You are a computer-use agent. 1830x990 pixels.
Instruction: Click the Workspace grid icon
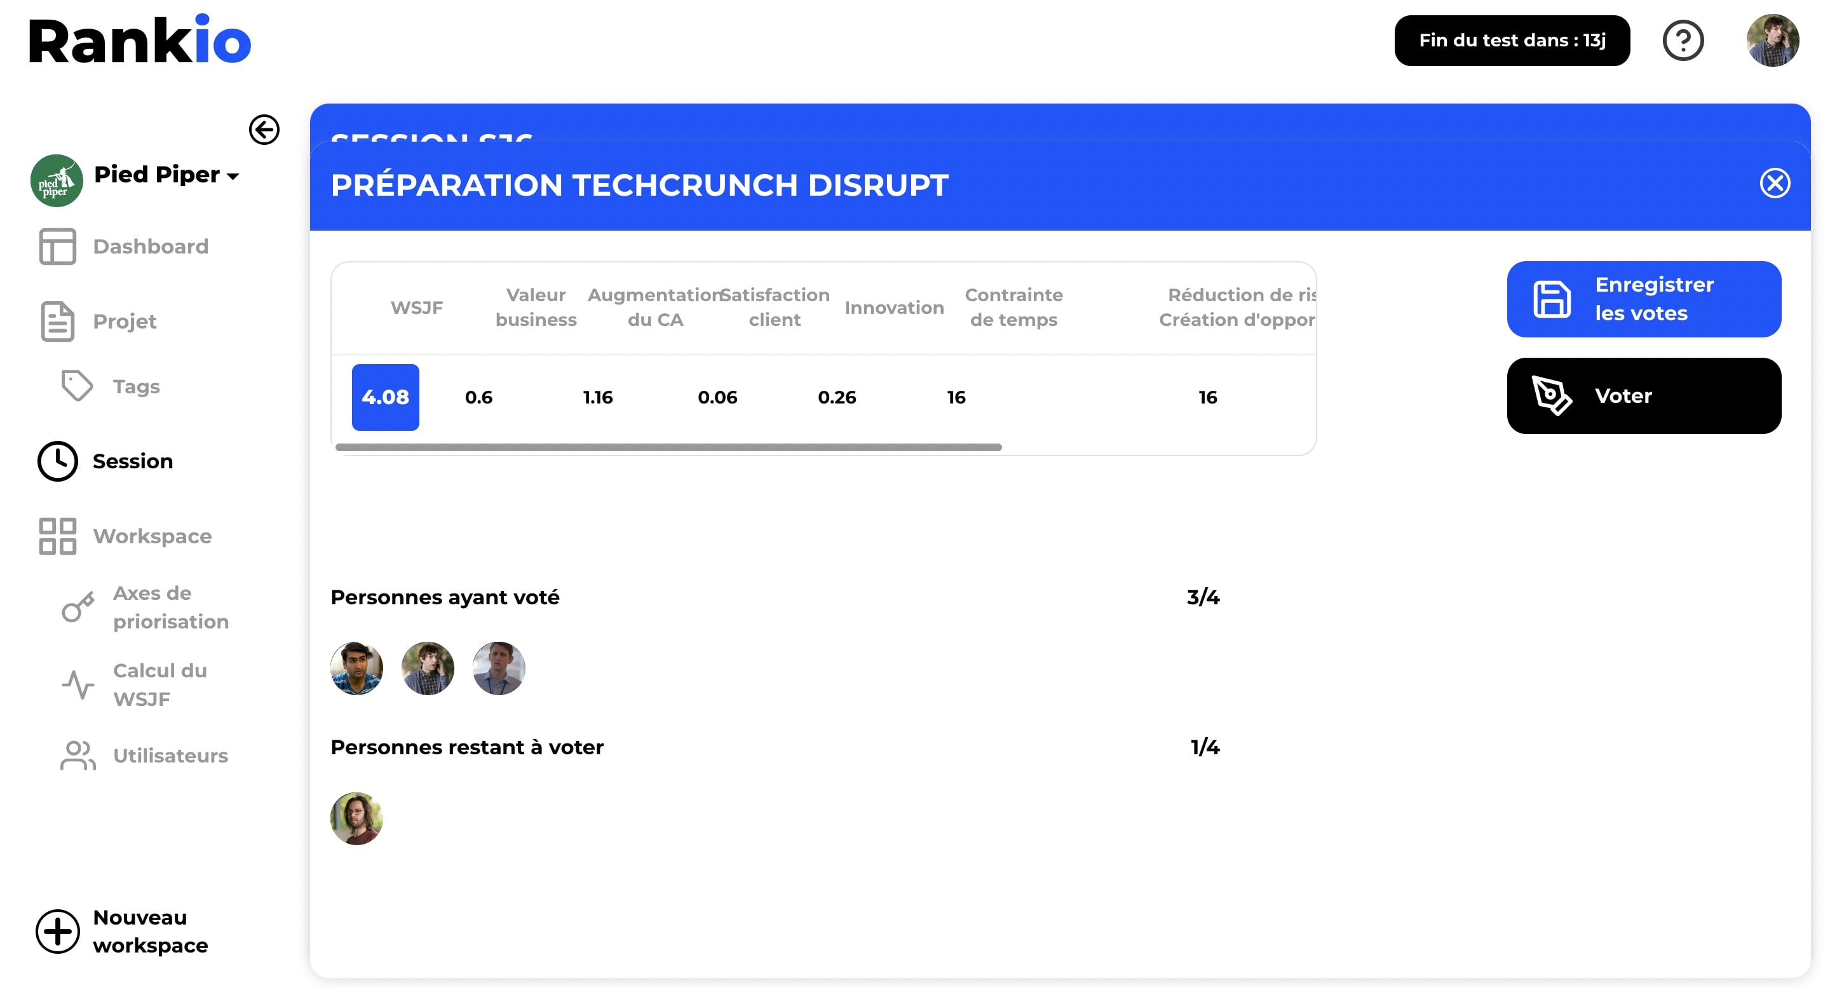click(x=58, y=536)
